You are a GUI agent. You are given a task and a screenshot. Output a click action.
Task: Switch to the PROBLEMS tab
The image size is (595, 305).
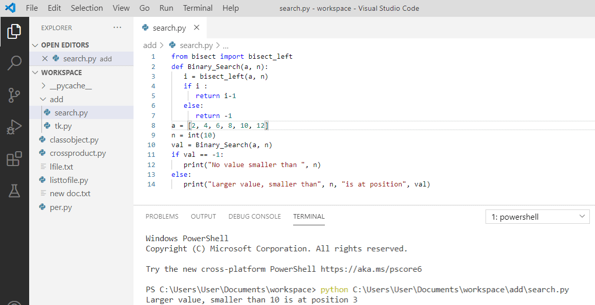click(x=162, y=216)
